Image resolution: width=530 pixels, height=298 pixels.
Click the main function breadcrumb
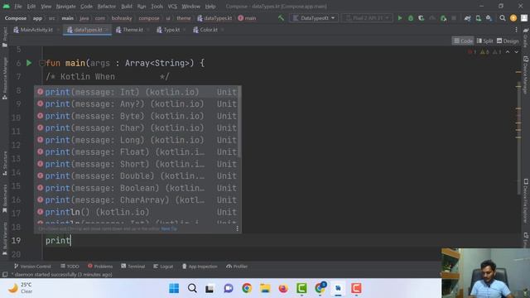[248, 18]
